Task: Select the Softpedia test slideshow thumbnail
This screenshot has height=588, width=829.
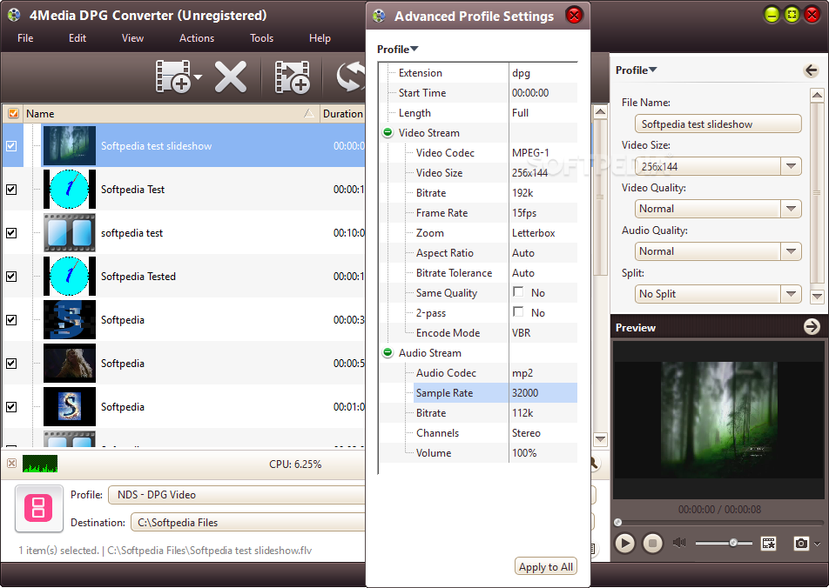Action: (x=70, y=146)
